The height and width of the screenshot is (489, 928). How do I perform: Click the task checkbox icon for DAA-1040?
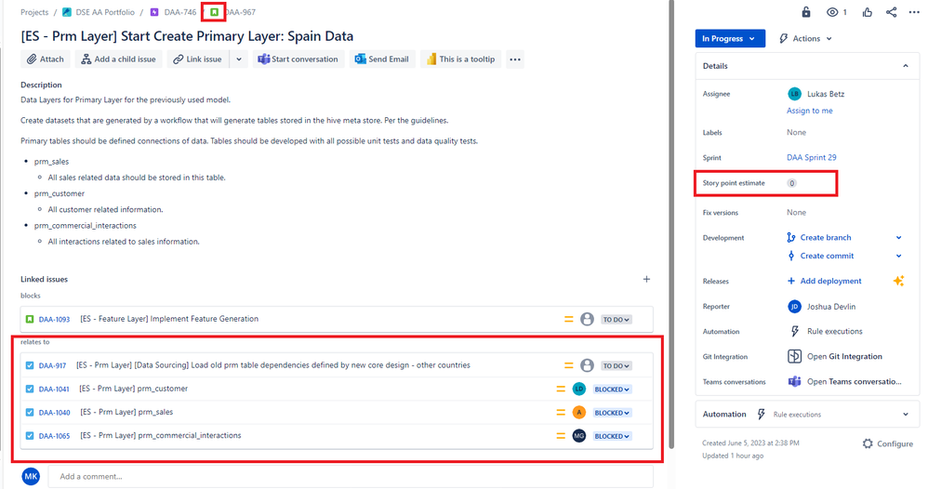click(30, 412)
